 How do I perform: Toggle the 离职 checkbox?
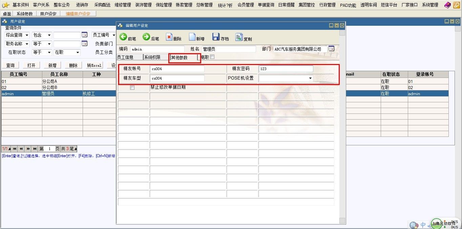coord(212,57)
